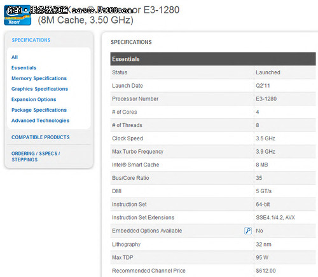Screen dimensions: 318x277
Task: Open the magnifier icon beside Embedded Options Available
Action: click(248, 231)
